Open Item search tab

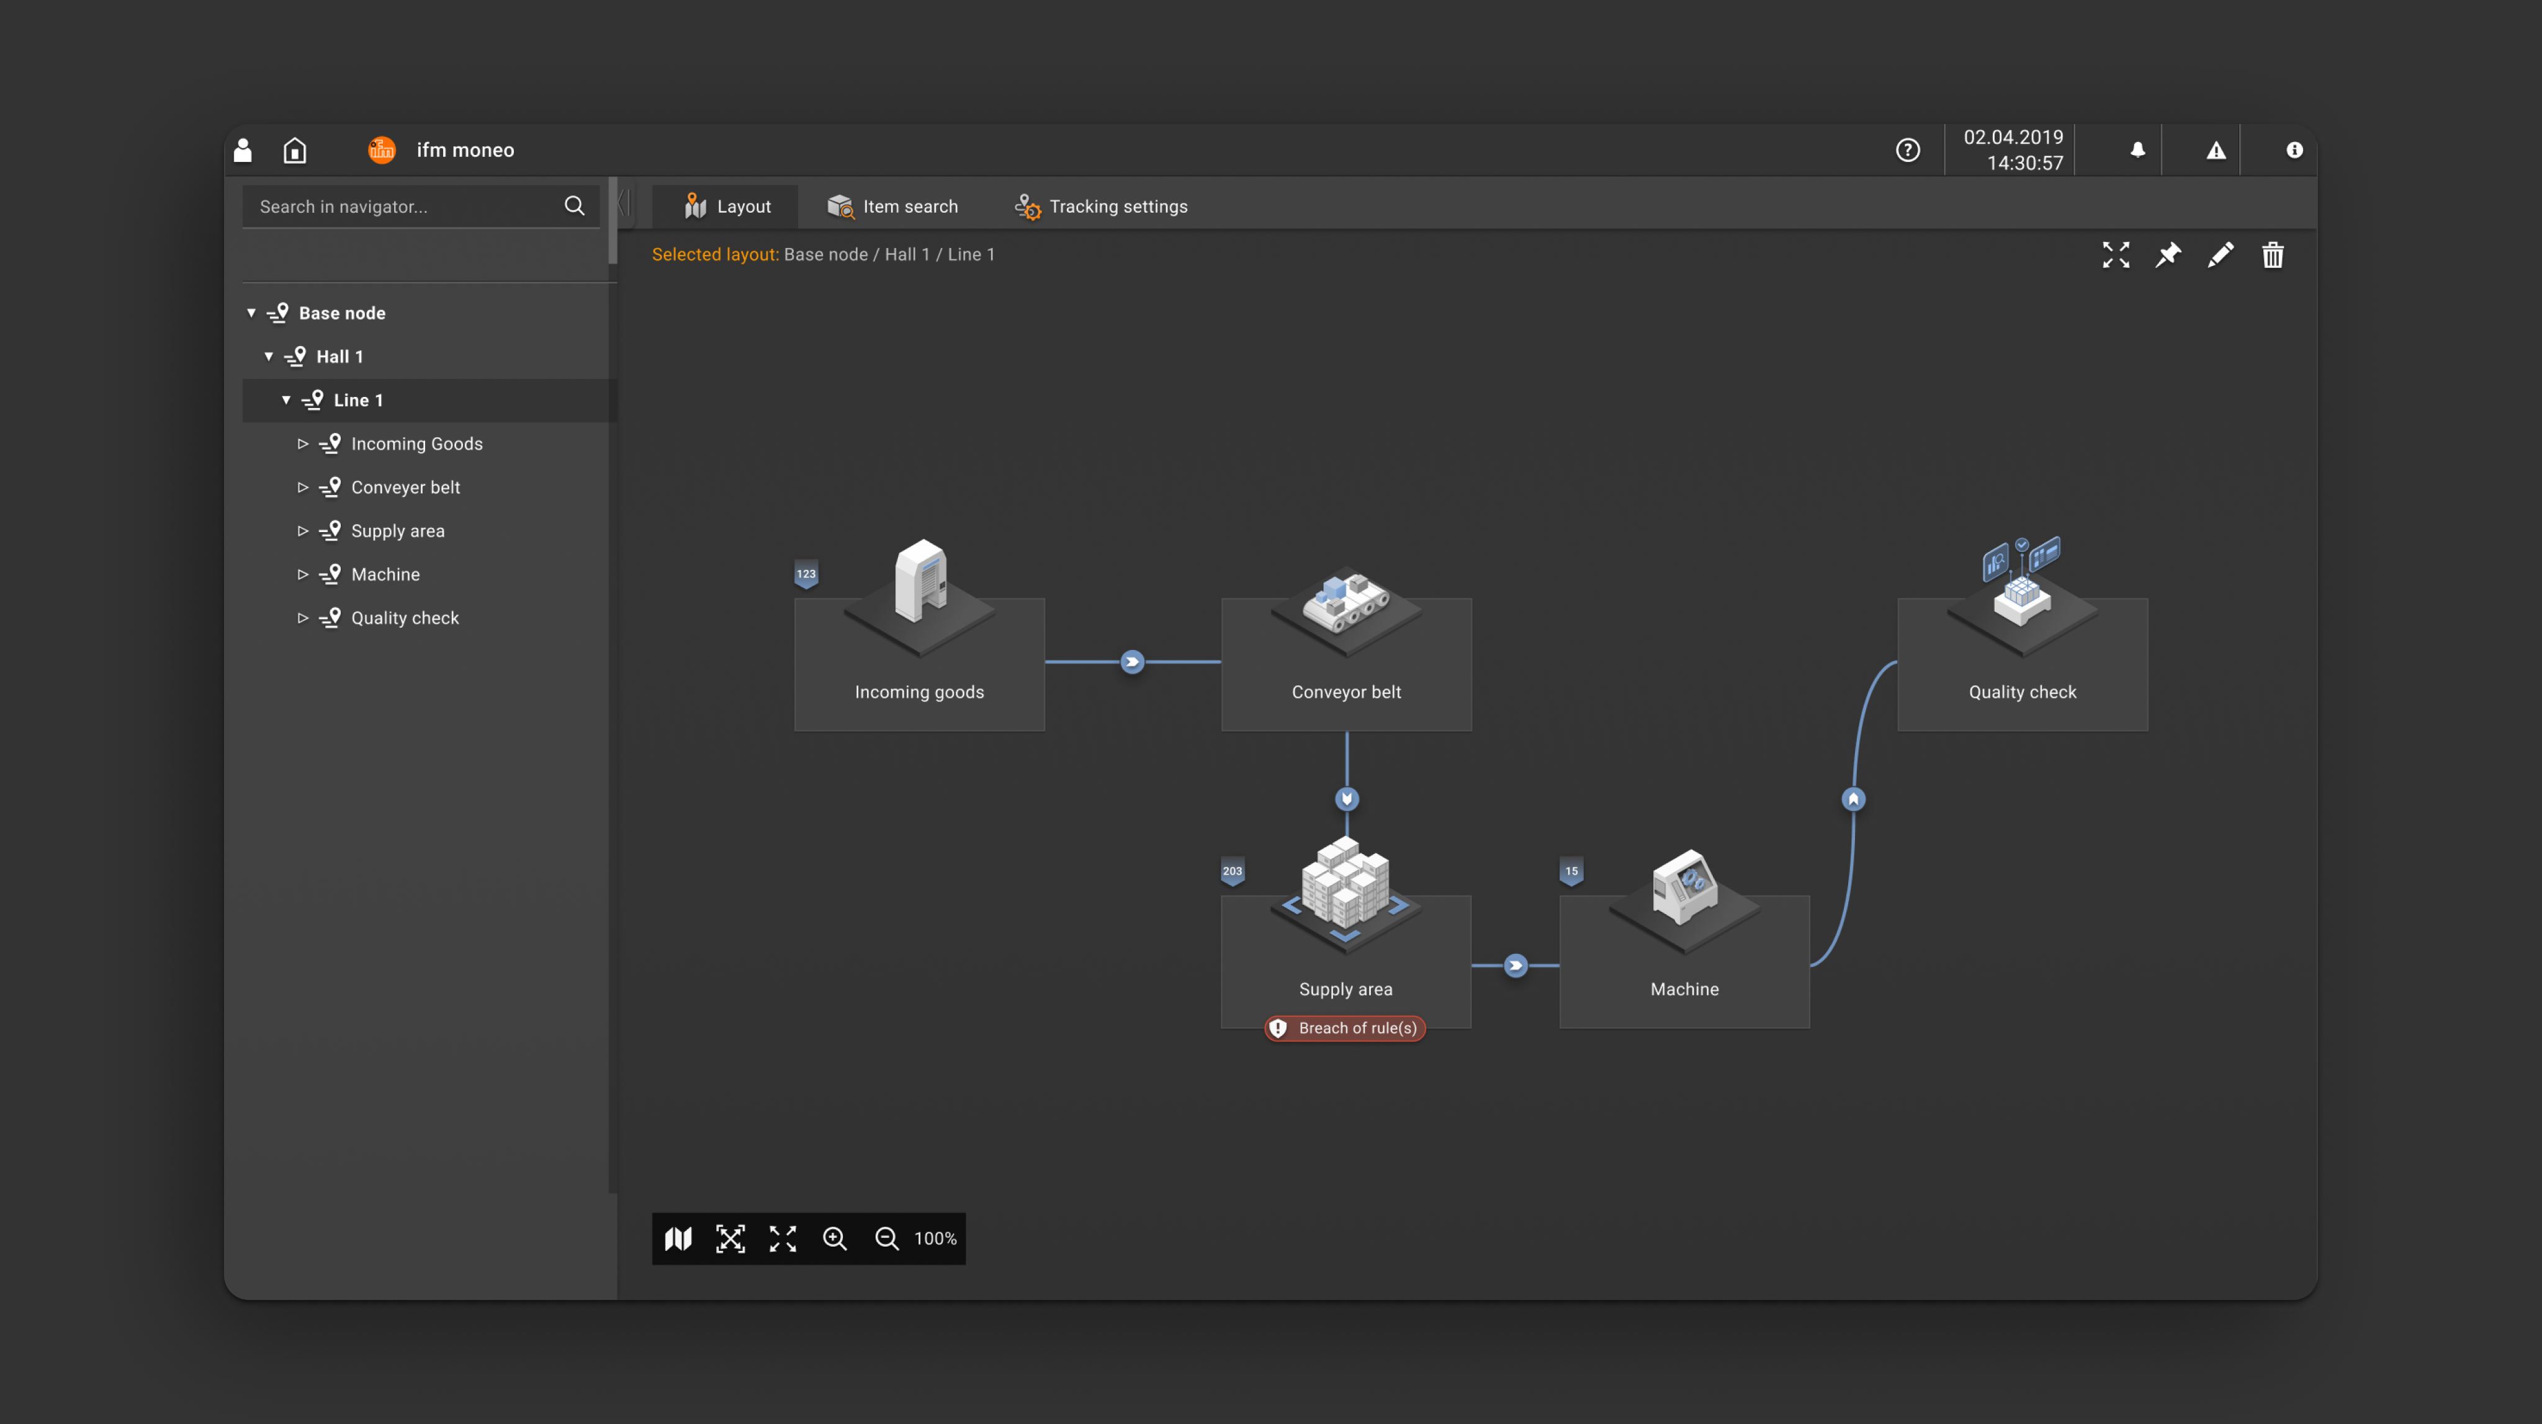[x=892, y=206]
